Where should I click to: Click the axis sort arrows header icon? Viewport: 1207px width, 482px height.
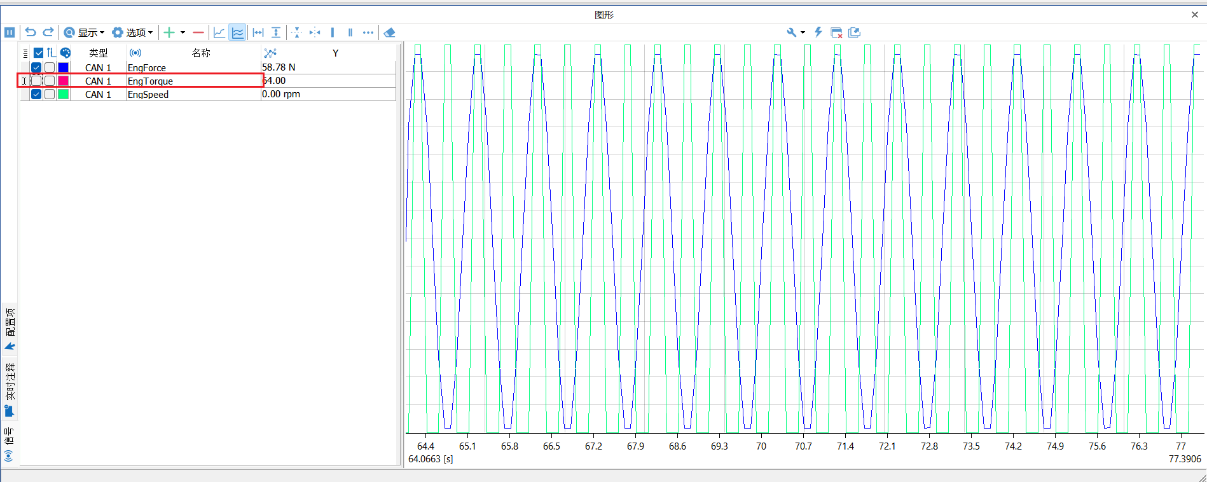52,53
